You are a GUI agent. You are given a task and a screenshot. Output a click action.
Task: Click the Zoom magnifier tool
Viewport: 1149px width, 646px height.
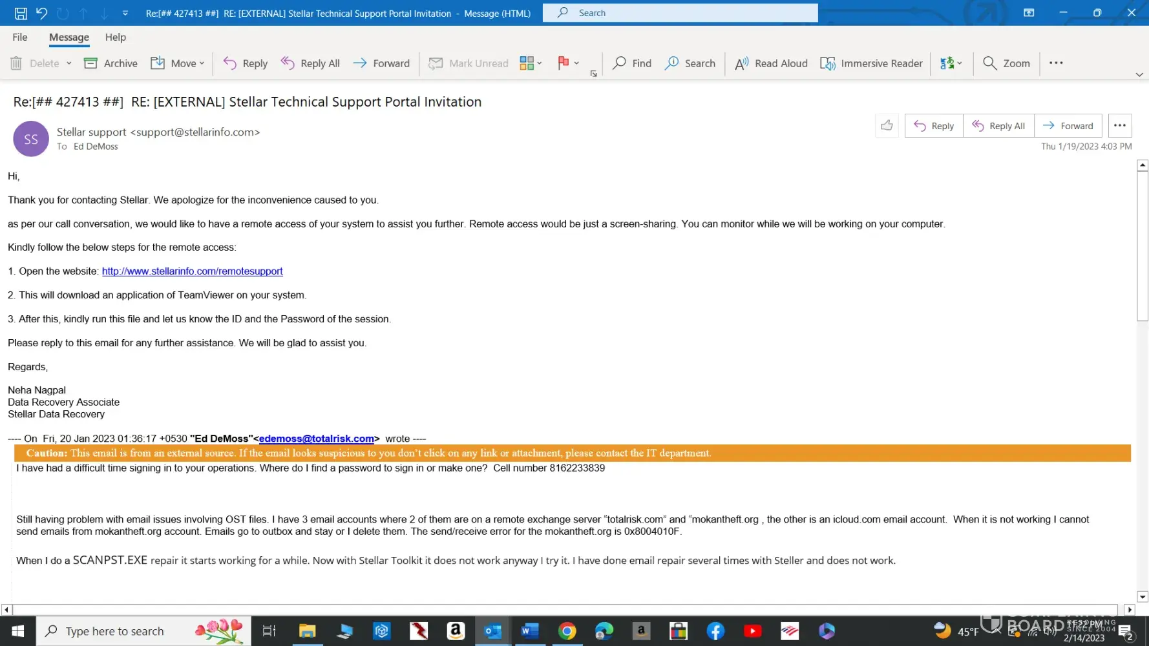coord(1006,63)
